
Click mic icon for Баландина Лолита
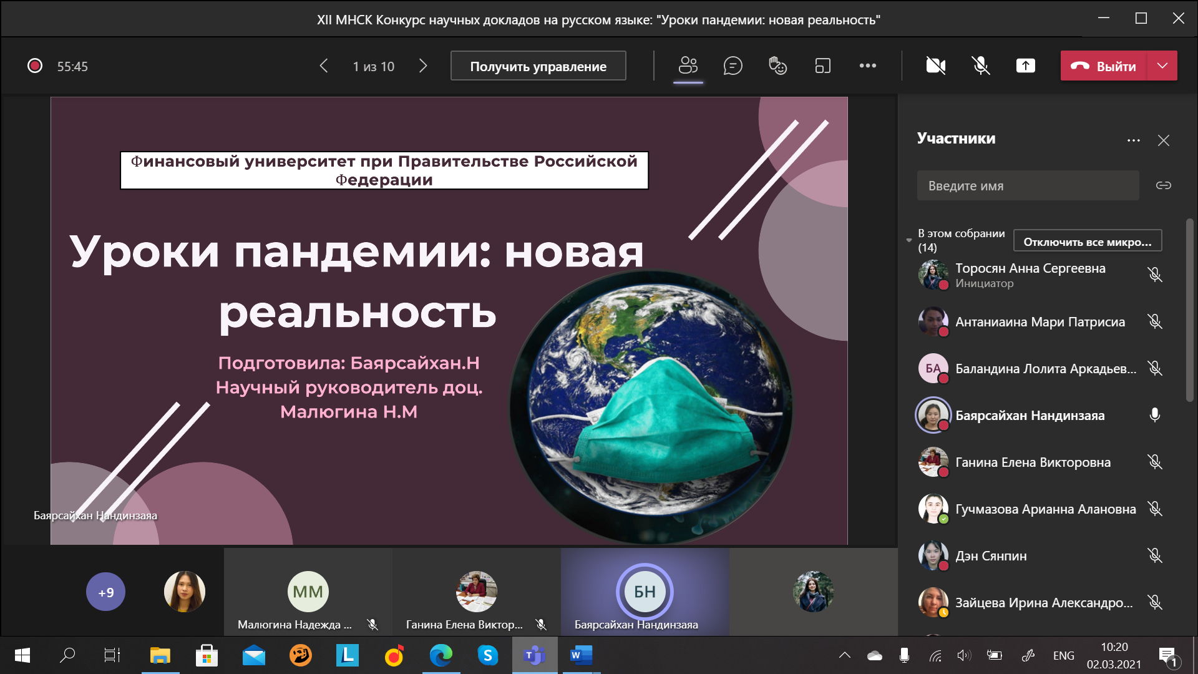1154,368
